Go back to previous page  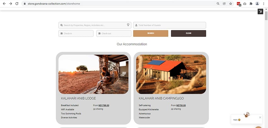click(4, 3)
